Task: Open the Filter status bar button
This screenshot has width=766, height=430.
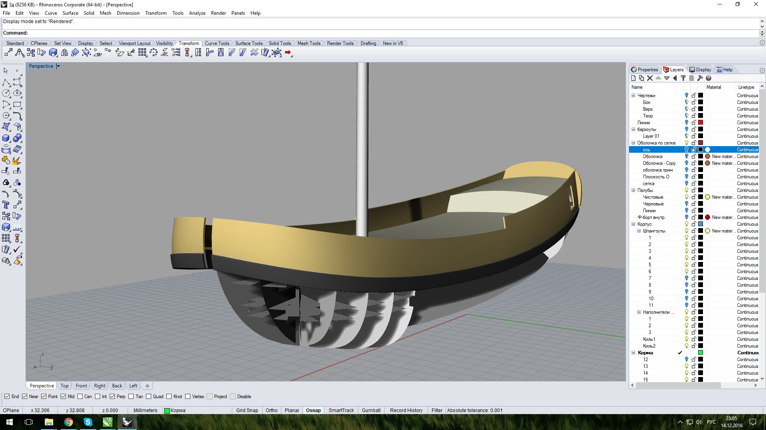Action: pyautogui.click(x=437, y=410)
